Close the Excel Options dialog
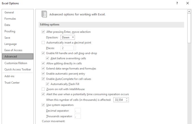 tap(187, 3)
